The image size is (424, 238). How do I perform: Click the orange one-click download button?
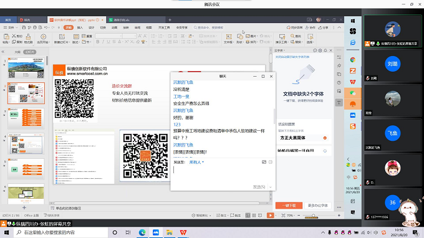tap(289, 206)
